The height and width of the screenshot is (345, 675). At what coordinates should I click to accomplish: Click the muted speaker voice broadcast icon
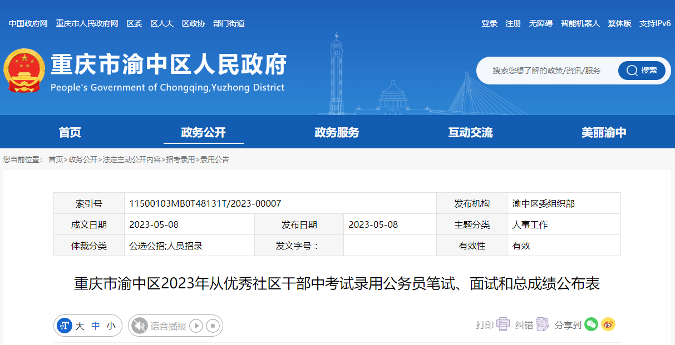pos(139,326)
